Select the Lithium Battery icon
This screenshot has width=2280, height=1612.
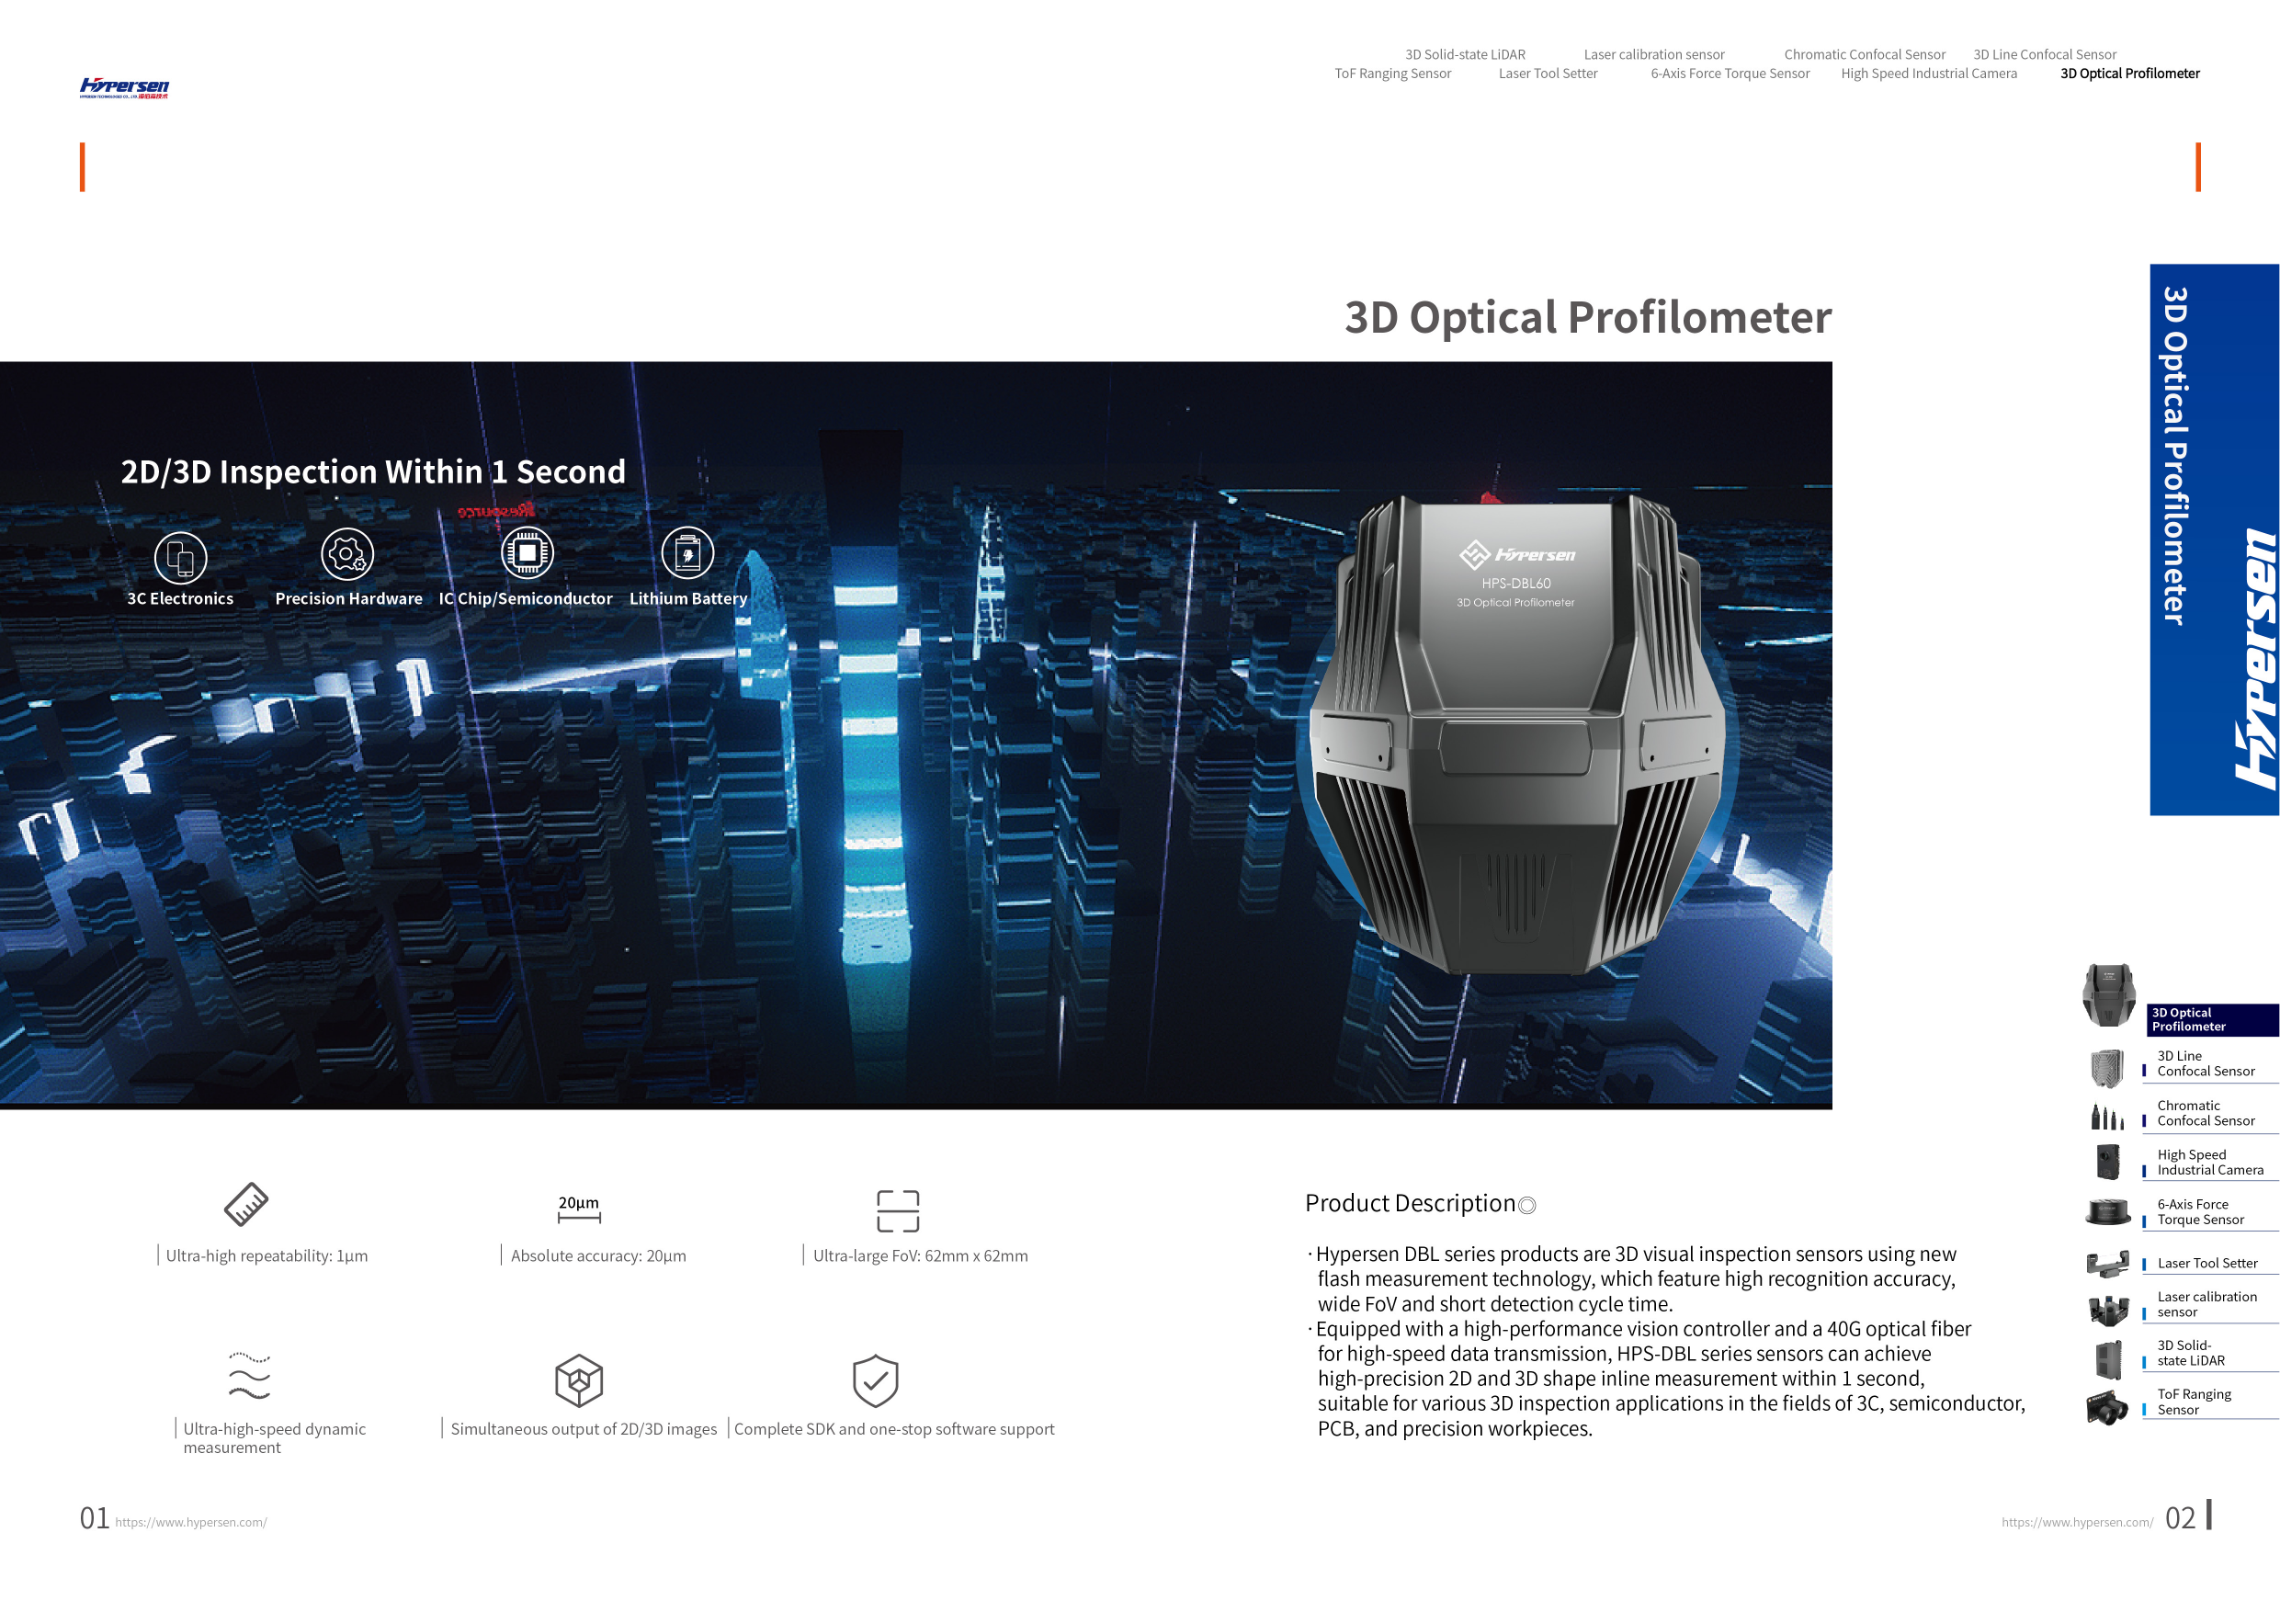687,553
